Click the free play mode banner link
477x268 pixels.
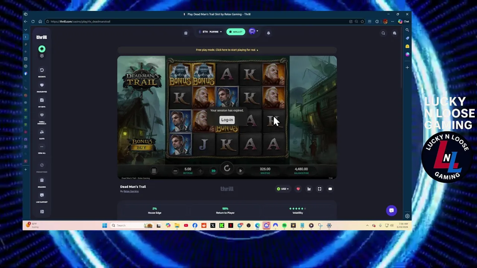[227, 50]
